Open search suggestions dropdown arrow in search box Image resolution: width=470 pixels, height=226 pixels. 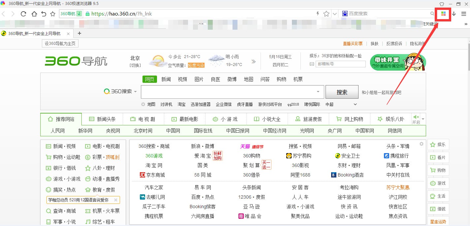pyautogui.click(x=318, y=92)
